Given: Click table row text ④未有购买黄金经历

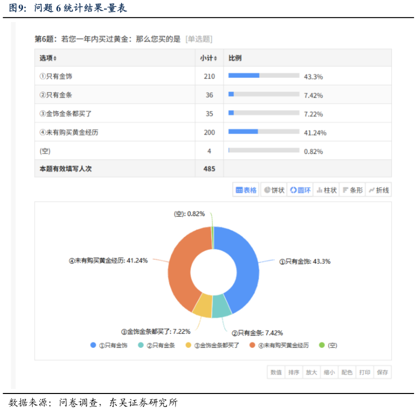Looking at the screenshot, I should pos(69,132).
